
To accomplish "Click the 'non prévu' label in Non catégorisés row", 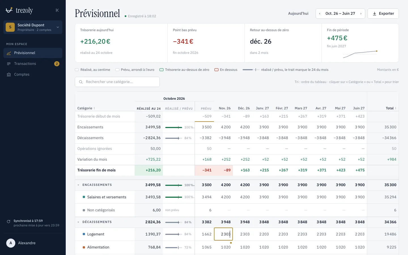I will tap(172, 210).
